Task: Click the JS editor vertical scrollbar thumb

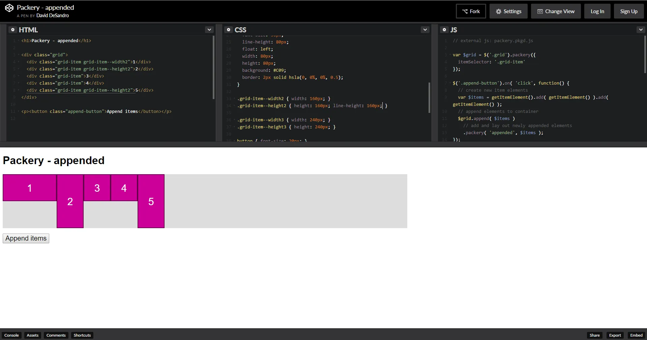Action: pos(645,55)
